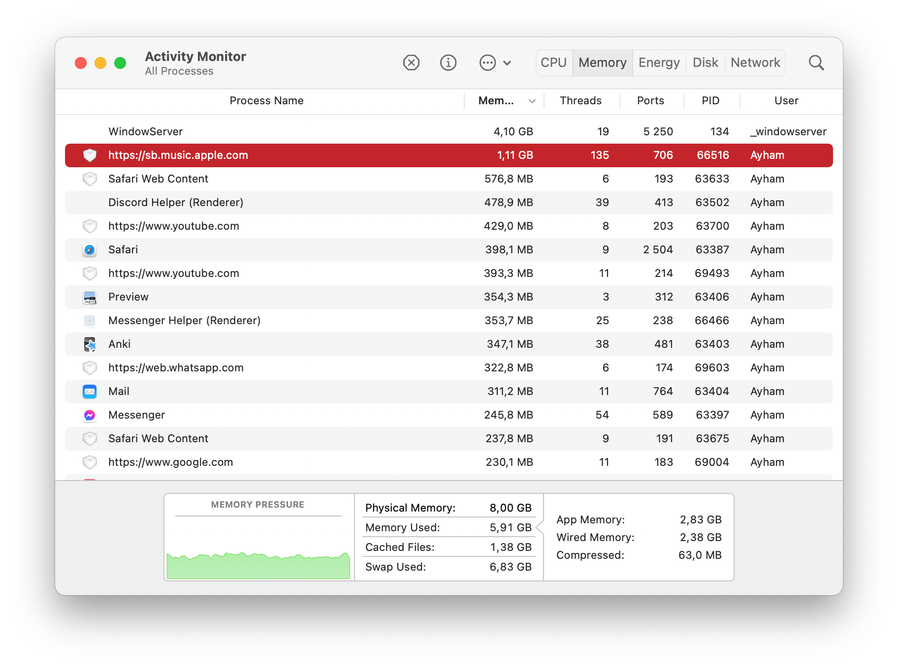This screenshot has height=668, width=898.
Task: Click shield icon of www.google.com row
Action: (90, 462)
